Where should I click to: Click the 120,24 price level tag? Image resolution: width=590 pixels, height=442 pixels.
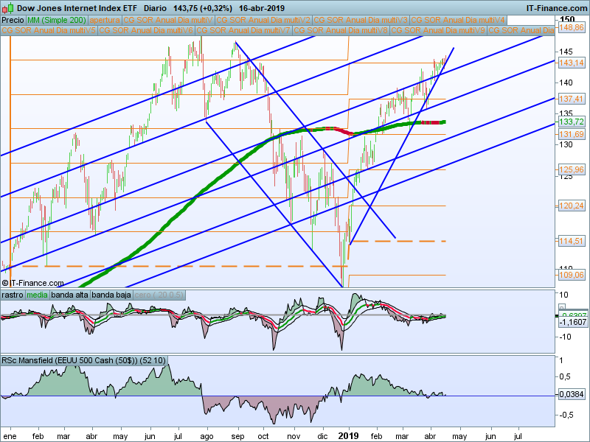[x=572, y=206]
